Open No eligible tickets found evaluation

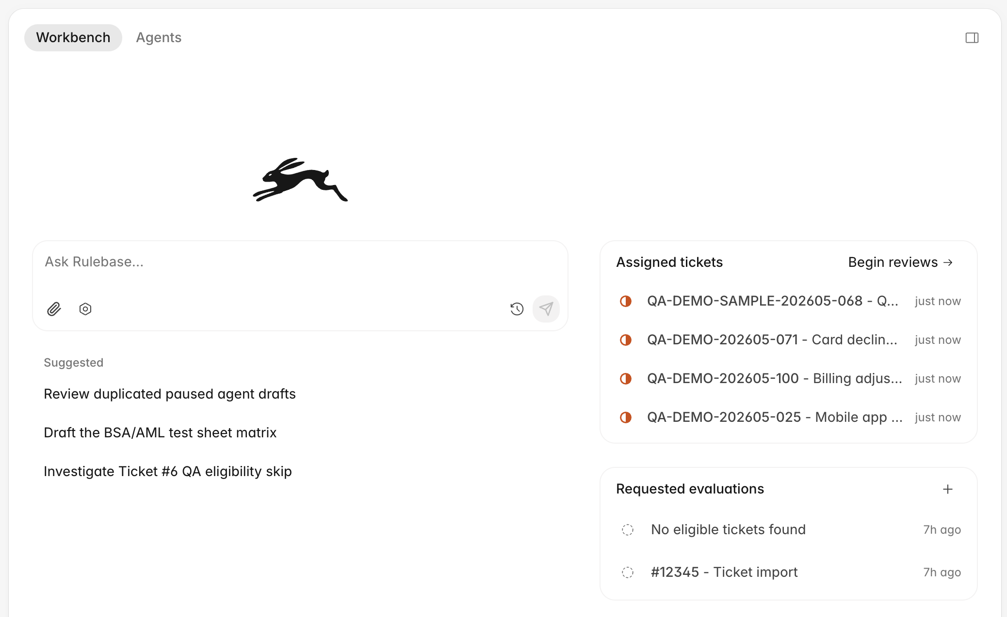pyautogui.click(x=789, y=530)
